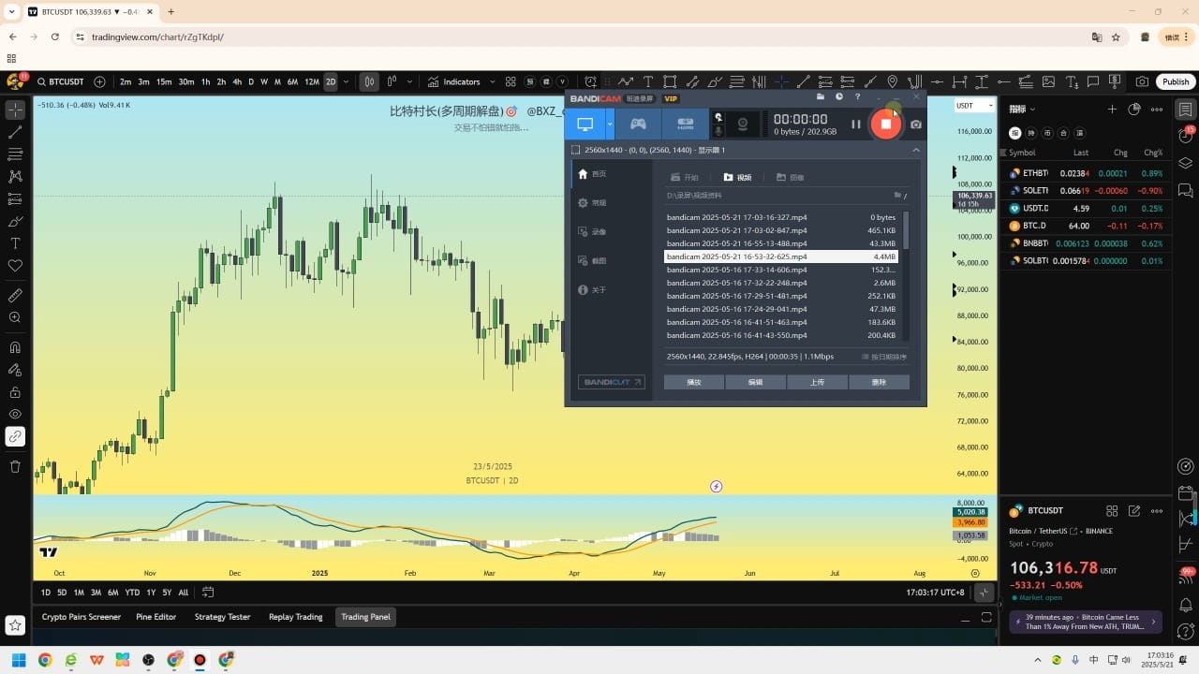Open the symbol search magnifier
Viewport: 1199px width, 674px height.
pyautogui.click(x=41, y=81)
